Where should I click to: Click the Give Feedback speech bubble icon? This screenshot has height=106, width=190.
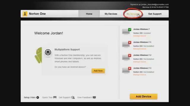click(94, 97)
